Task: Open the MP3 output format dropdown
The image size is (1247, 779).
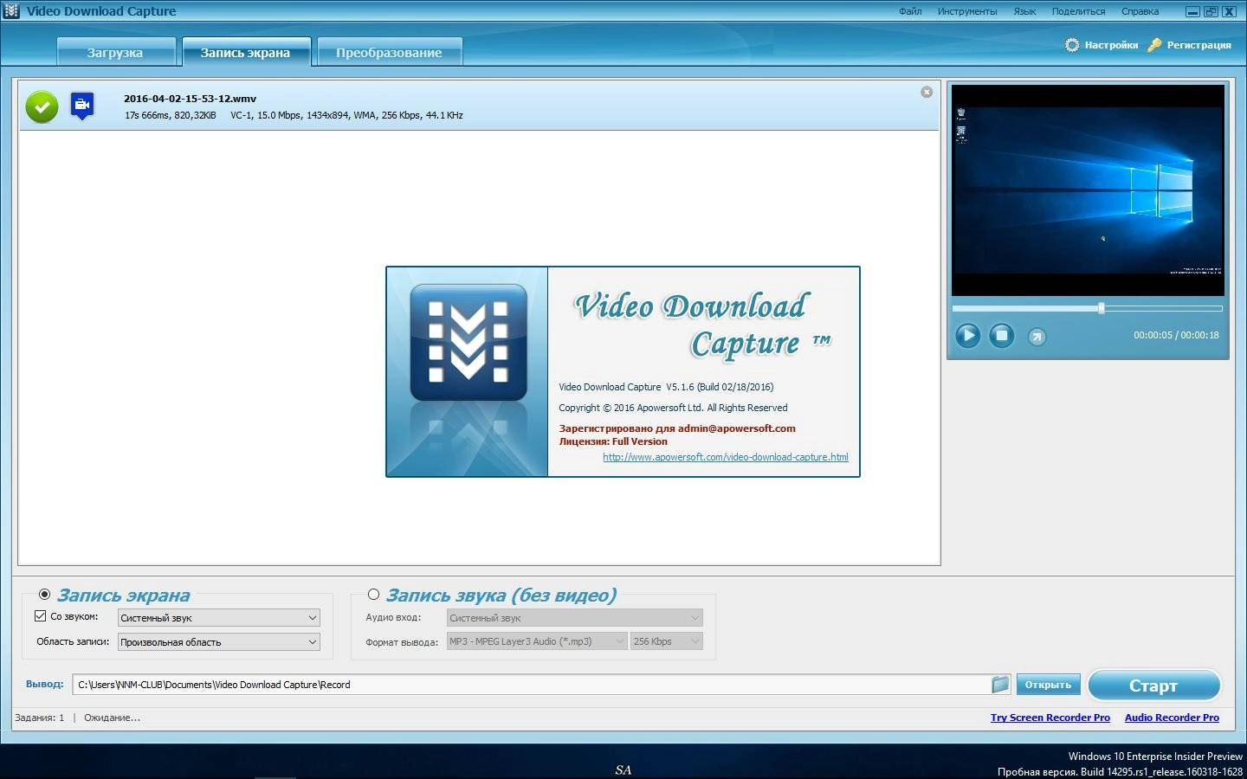Action: click(537, 641)
